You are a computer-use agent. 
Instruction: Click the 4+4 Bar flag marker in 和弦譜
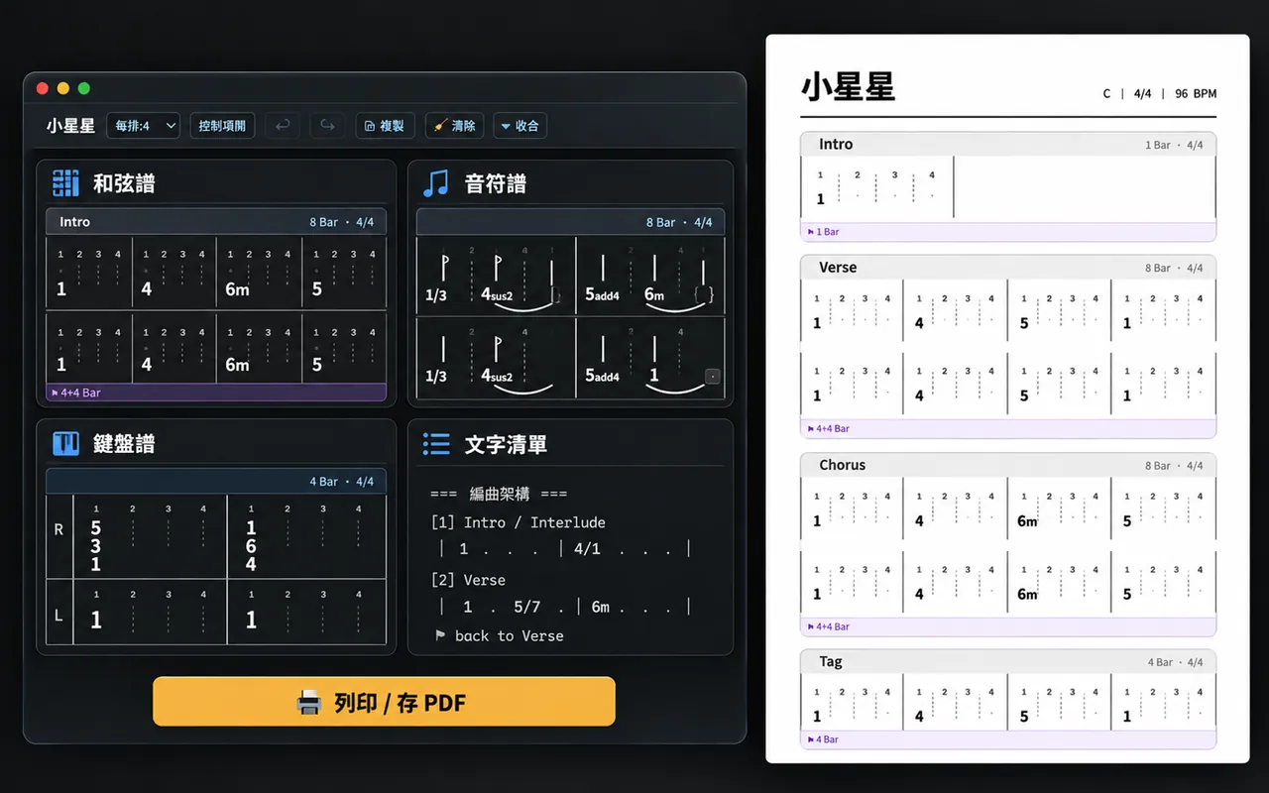point(75,393)
